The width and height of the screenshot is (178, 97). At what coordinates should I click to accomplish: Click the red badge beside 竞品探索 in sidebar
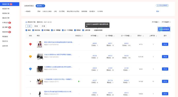pos(10,32)
